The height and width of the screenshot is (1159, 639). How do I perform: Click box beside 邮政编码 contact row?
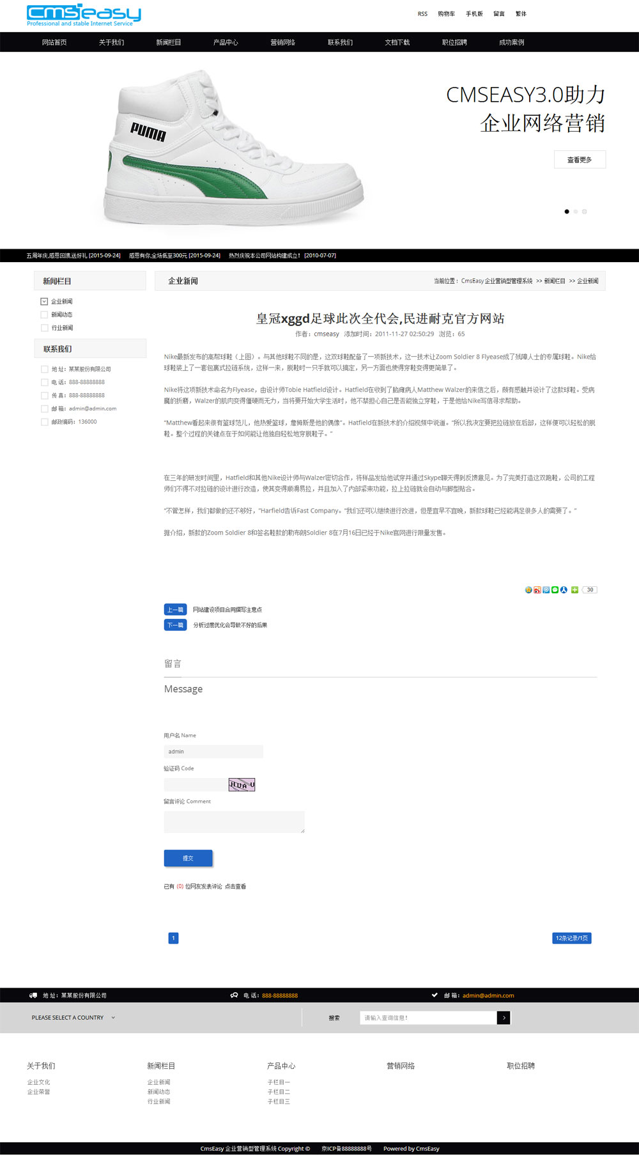pyautogui.click(x=44, y=422)
